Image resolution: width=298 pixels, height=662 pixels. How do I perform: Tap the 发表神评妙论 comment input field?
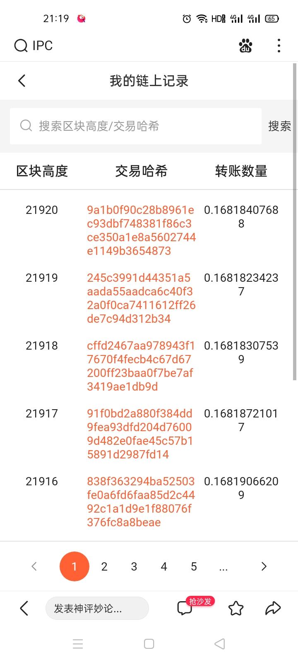pos(97,608)
